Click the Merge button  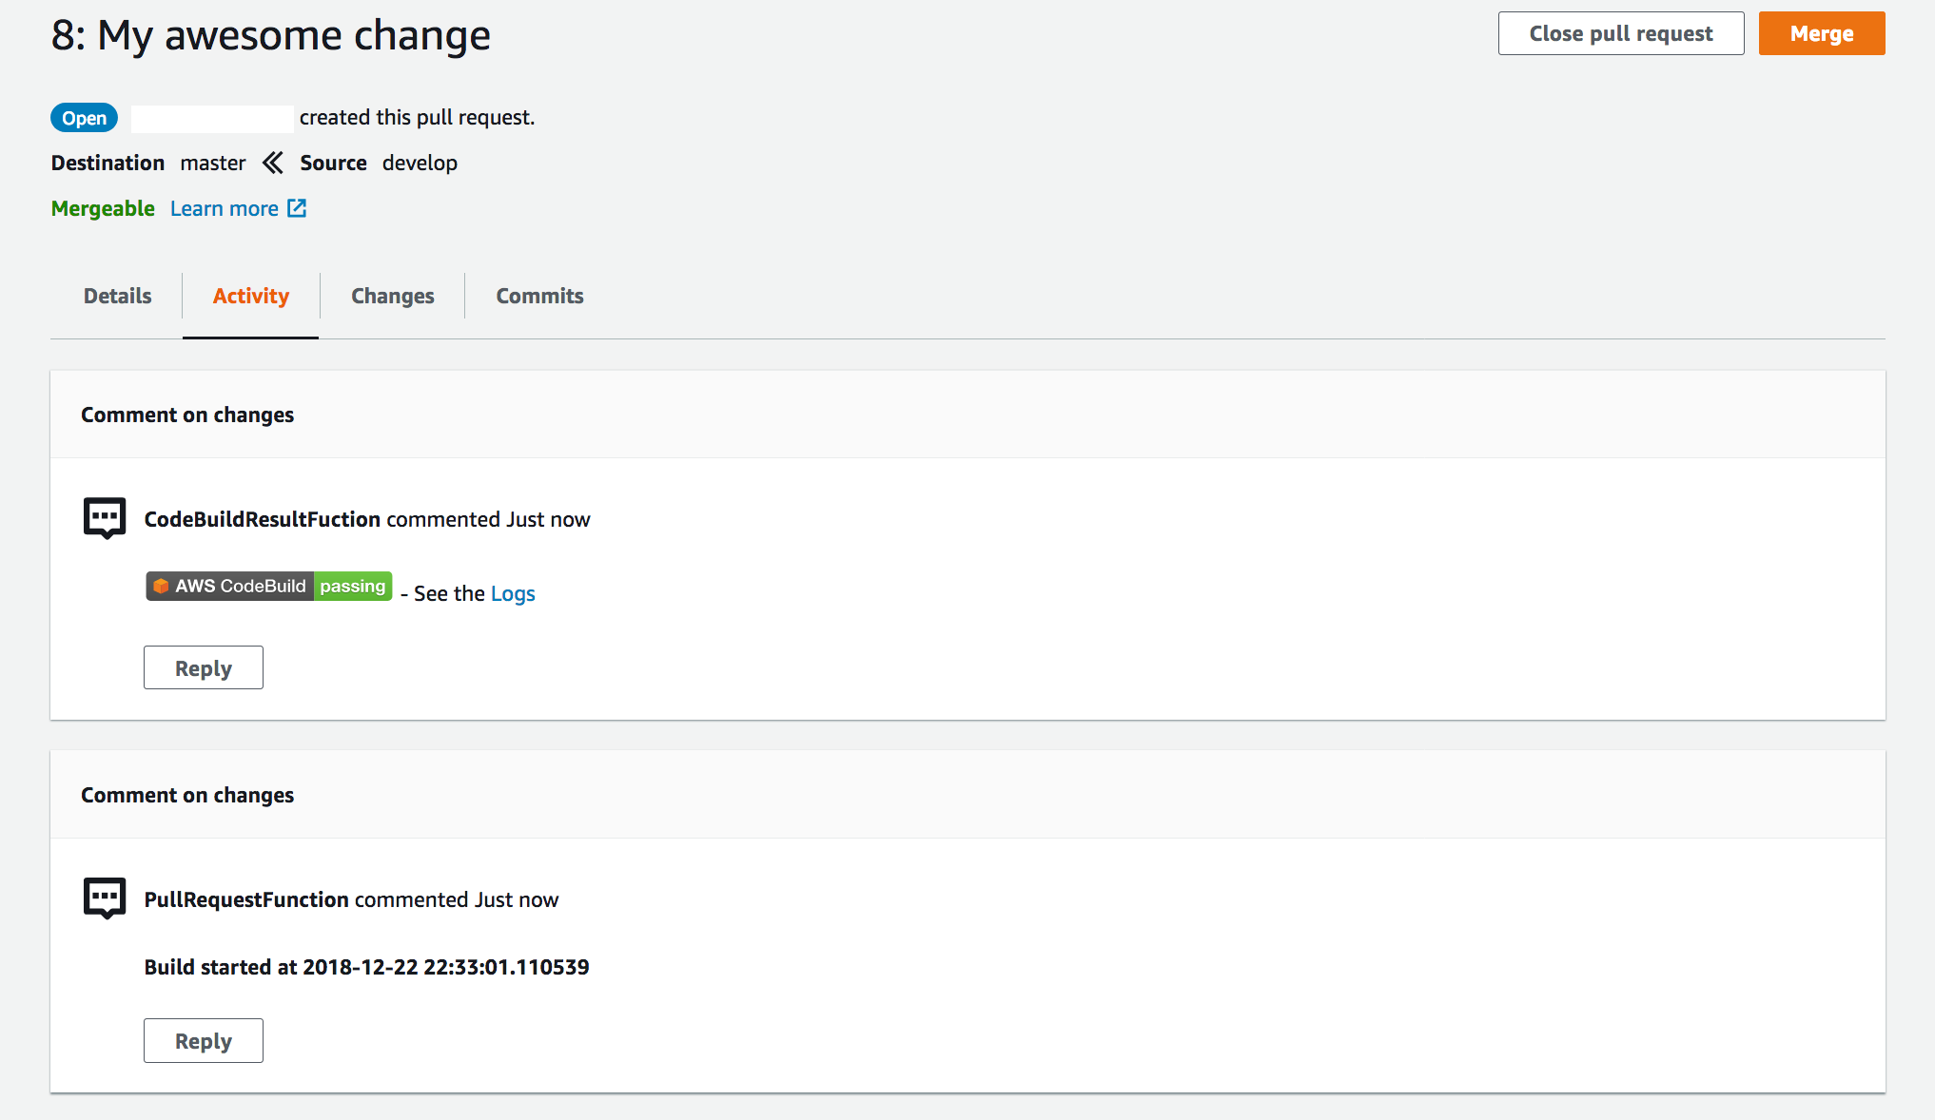tap(1821, 33)
